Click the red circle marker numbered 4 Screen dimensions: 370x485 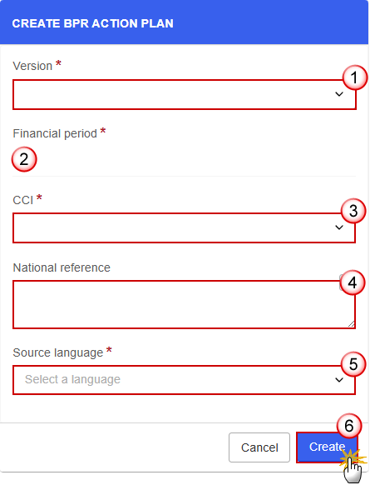352,282
